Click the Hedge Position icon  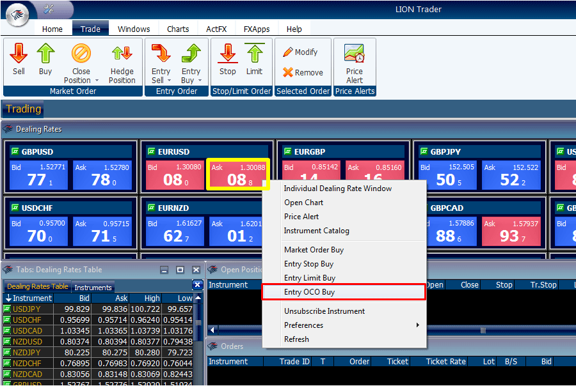122,53
